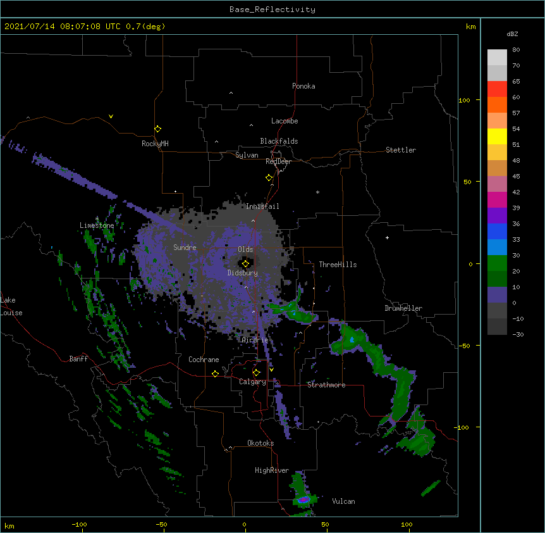Click the Okotoks town label
Screen dimensions: 545x533
pyautogui.click(x=260, y=443)
